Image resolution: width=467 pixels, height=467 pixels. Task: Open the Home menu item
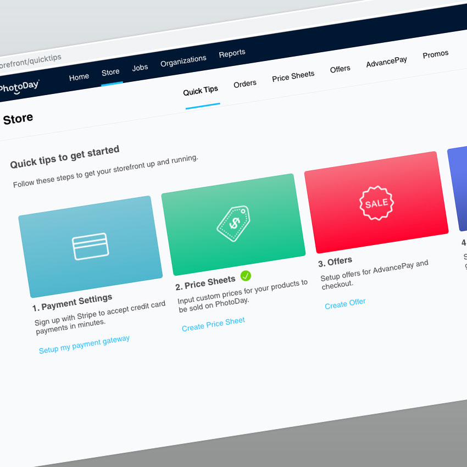tap(79, 77)
